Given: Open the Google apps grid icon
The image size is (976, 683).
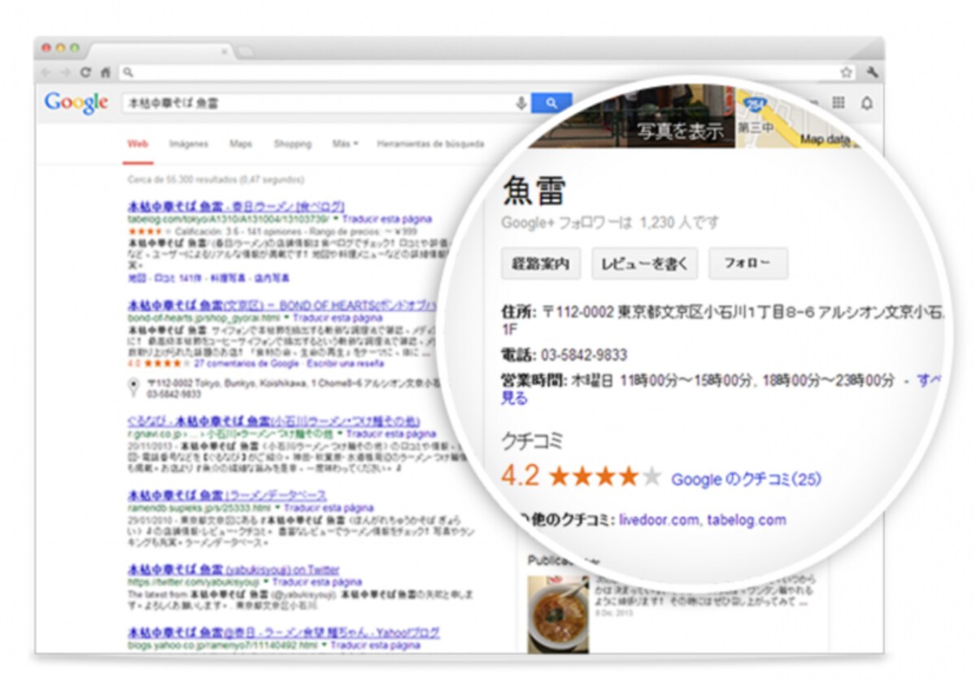Looking at the screenshot, I should tap(839, 103).
